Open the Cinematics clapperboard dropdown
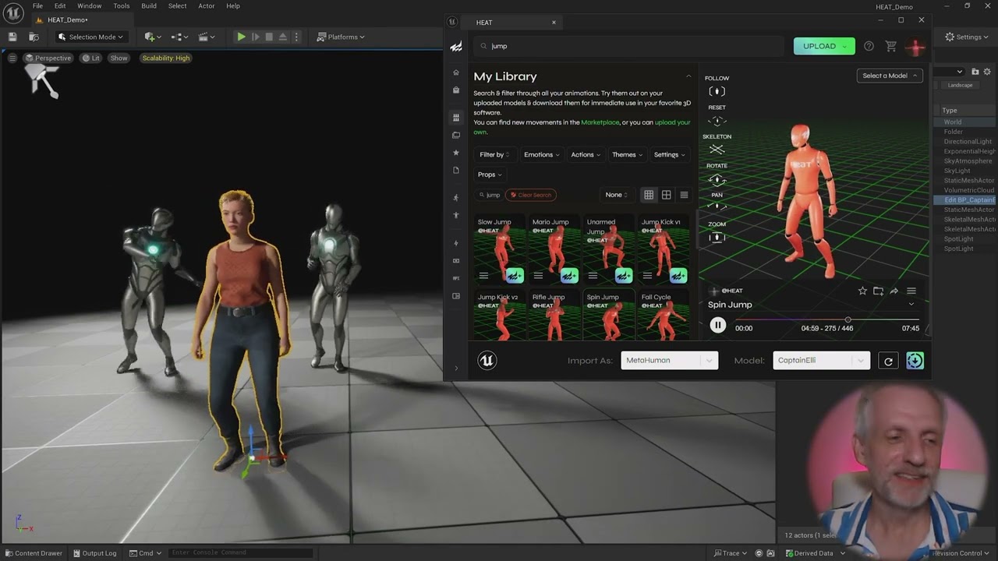The width and height of the screenshot is (998, 561). coord(207,37)
